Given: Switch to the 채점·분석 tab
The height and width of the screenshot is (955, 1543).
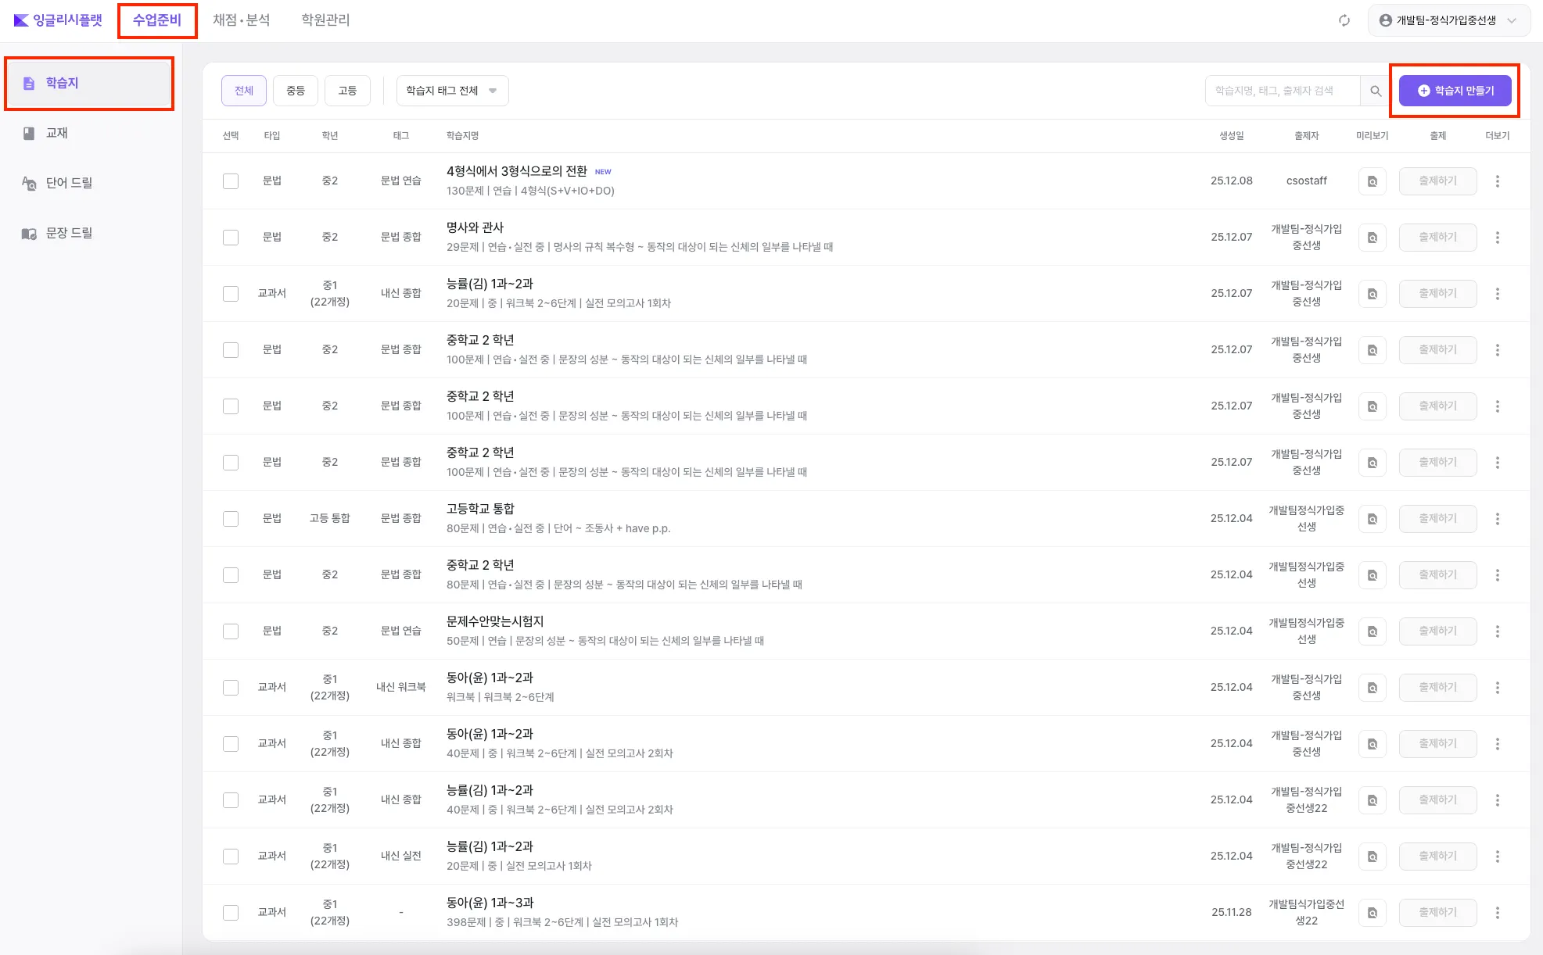Looking at the screenshot, I should 241,20.
